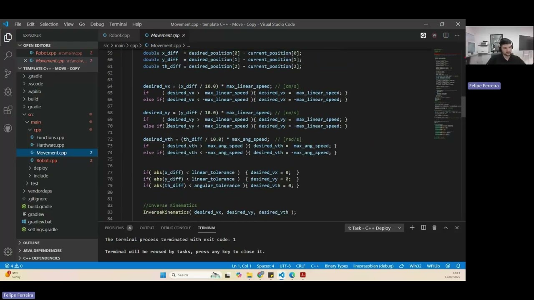
Task: Click the Windows Start button
Action: pyautogui.click(x=163, y=275)
